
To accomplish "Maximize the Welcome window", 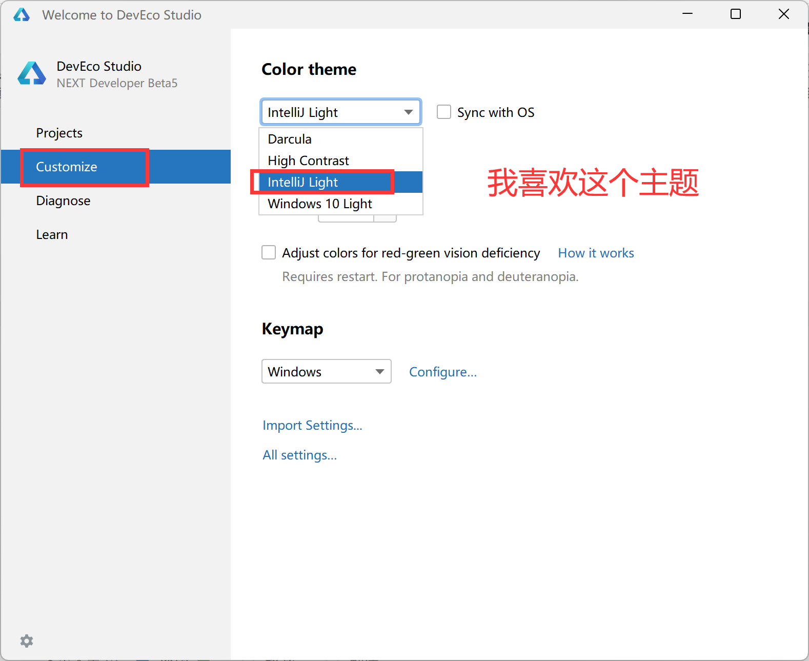I will 736,14.
